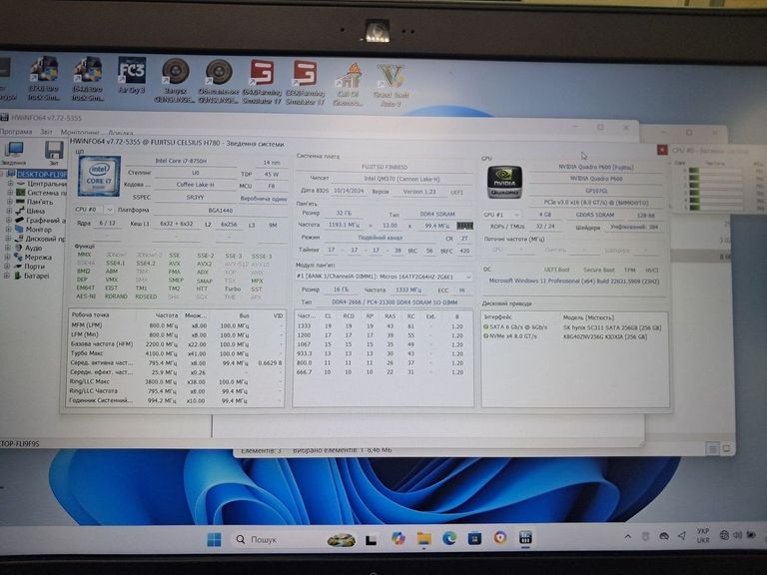Screen dimensions: 767x575
Task: Open the memory module BANK 1 dropdown
Action: tap(383, 277)
